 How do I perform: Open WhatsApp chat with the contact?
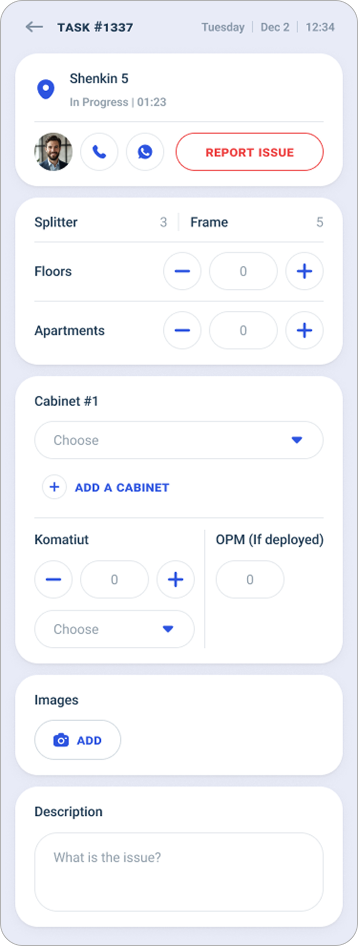pyautogui.click(x=145, y=152)
